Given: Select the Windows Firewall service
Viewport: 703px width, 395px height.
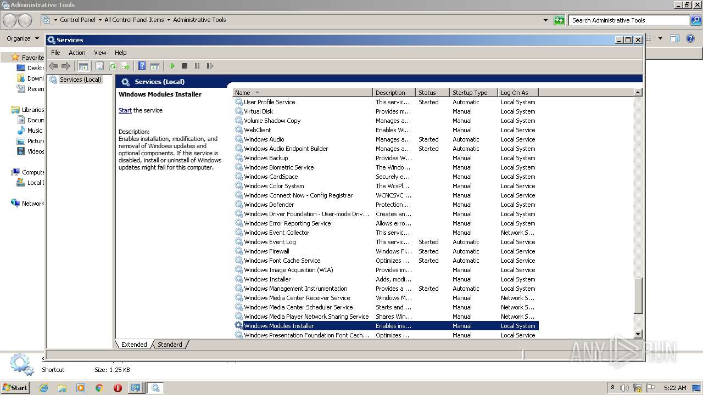Looking at the screenshot, I should click(x=386, y=251).
